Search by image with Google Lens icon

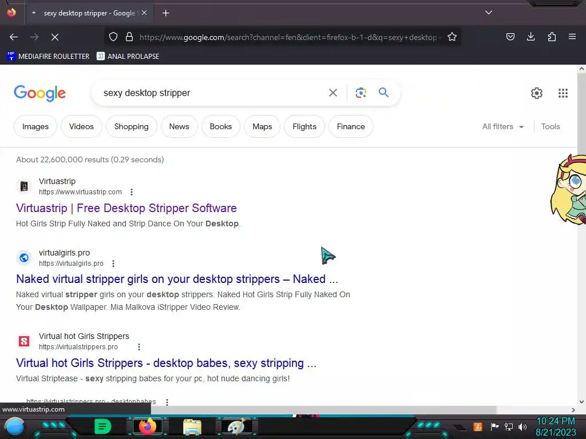(x=361, y=93)
